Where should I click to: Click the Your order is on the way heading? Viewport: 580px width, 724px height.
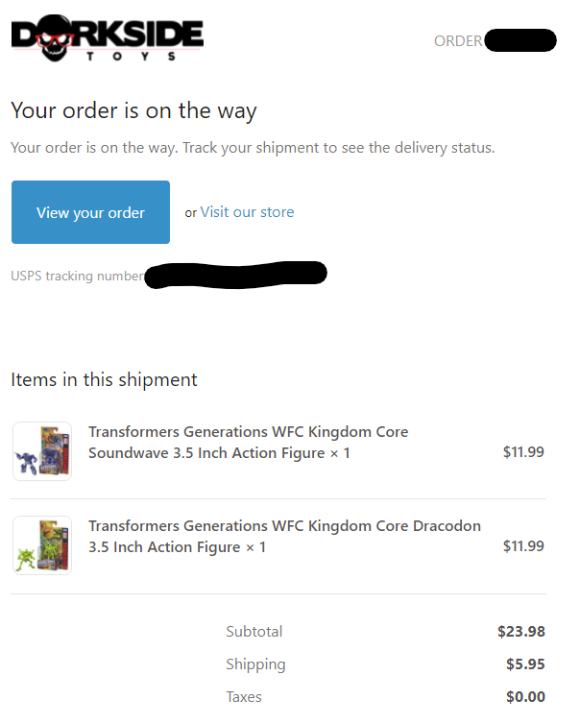coord(133,110)
